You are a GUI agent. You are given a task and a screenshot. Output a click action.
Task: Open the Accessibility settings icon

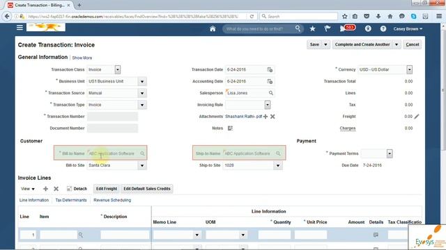368,28
